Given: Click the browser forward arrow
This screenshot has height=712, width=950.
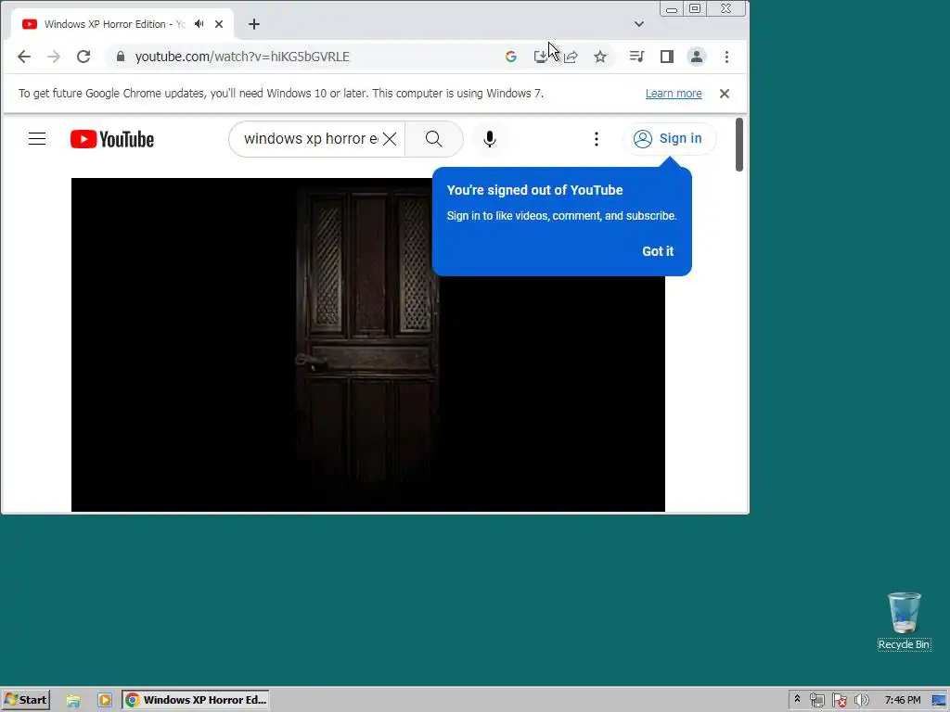Looking at the screenshot, I should tap(54, 57).
